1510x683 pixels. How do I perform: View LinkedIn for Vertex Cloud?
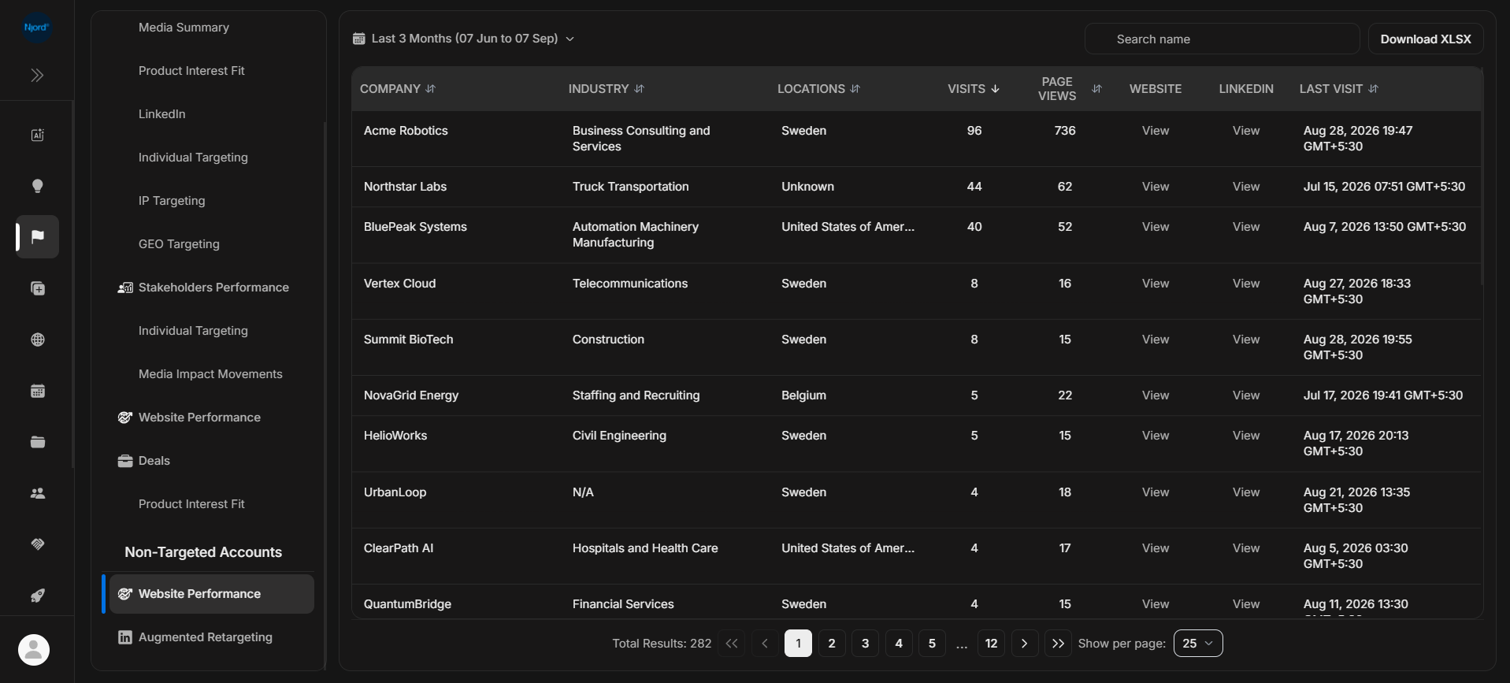point(1246,284)
